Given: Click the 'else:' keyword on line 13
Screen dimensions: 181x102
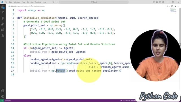Looking at the screenshot, I should coord(27,56).
